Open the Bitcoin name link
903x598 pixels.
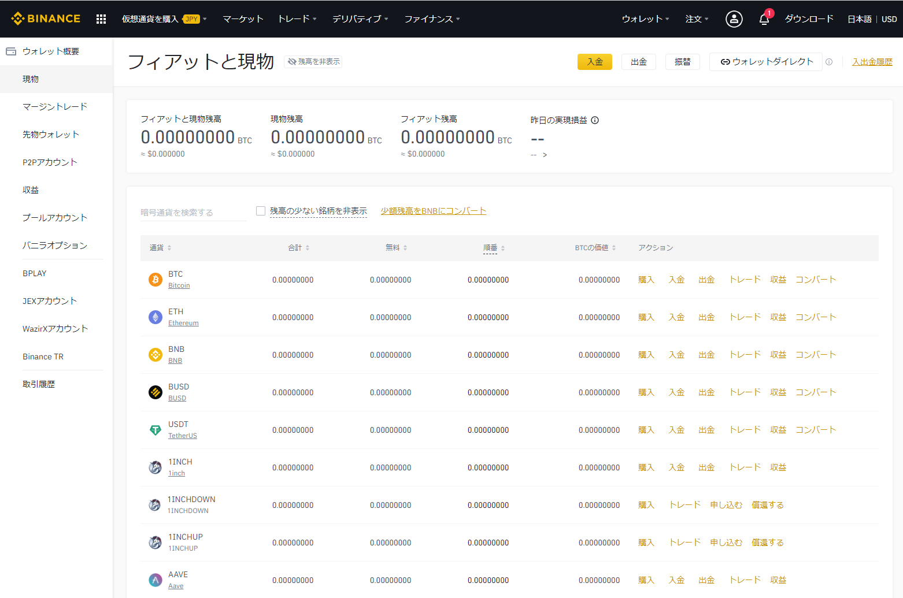[179, 285]
